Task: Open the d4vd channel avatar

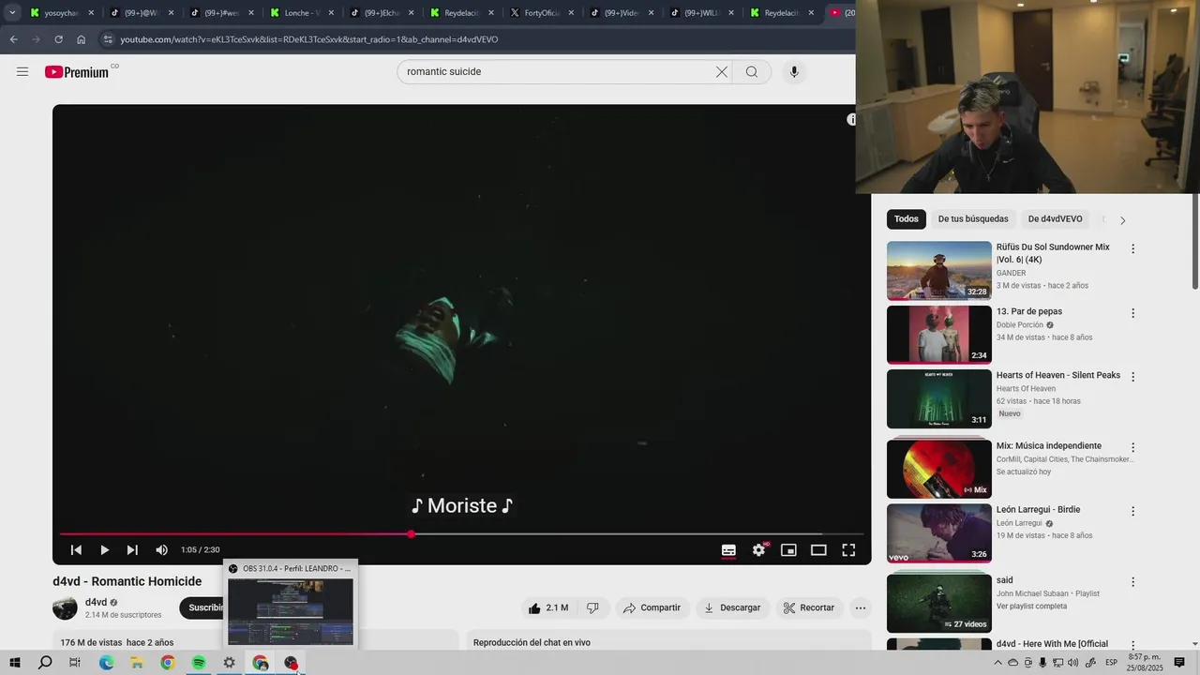Action: coord(65,607)
